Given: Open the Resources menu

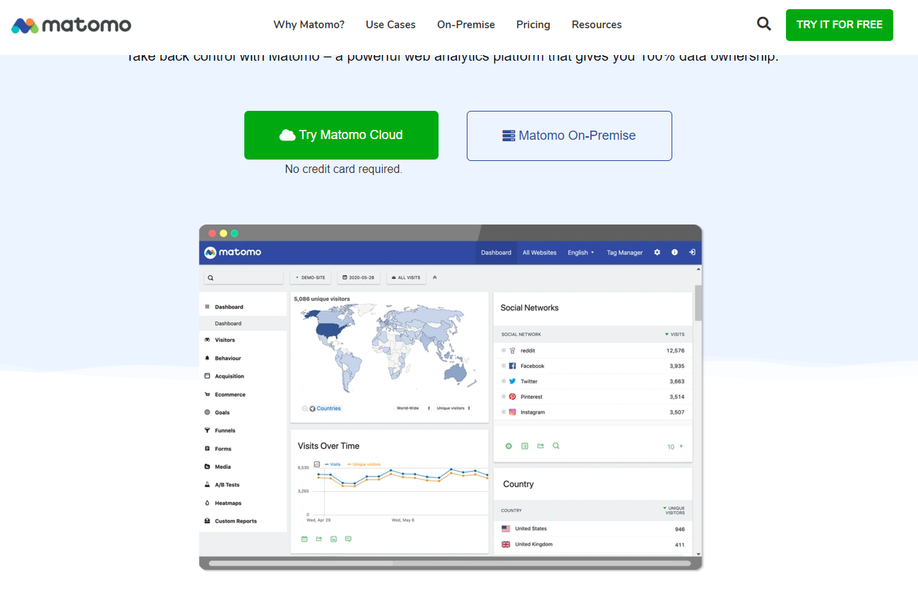Looking at the screenshot, I should tap(597, 25).
